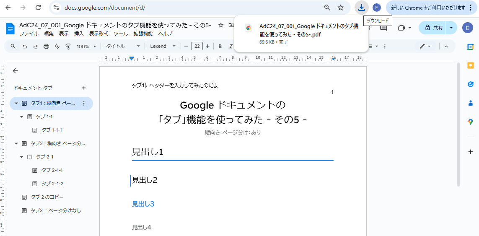Undo the last action

tap(25, 47)
